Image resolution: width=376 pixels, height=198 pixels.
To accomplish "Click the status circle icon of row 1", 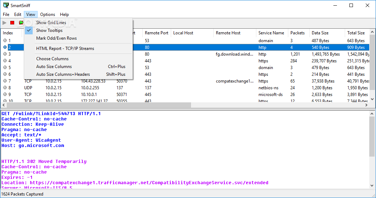I will (x=5, y=40).
